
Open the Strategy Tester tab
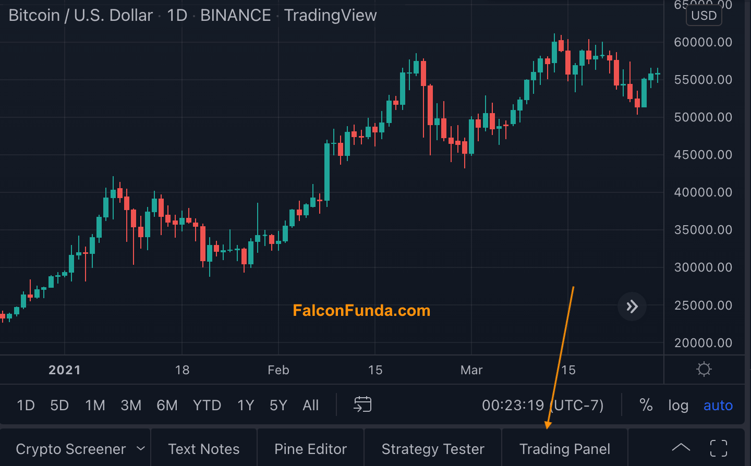tap(433, 449)
